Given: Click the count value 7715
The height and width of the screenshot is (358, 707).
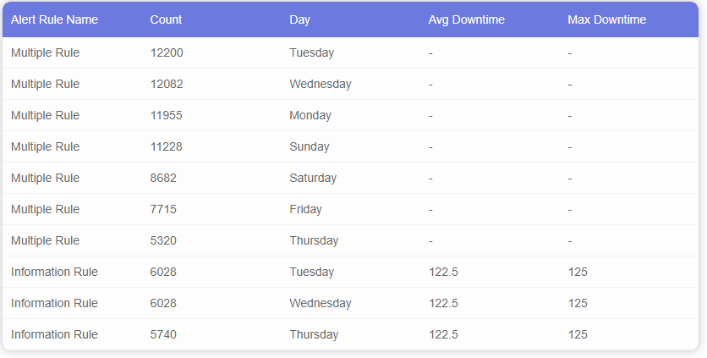Looking at the screenshot, I should click(163, 209).
